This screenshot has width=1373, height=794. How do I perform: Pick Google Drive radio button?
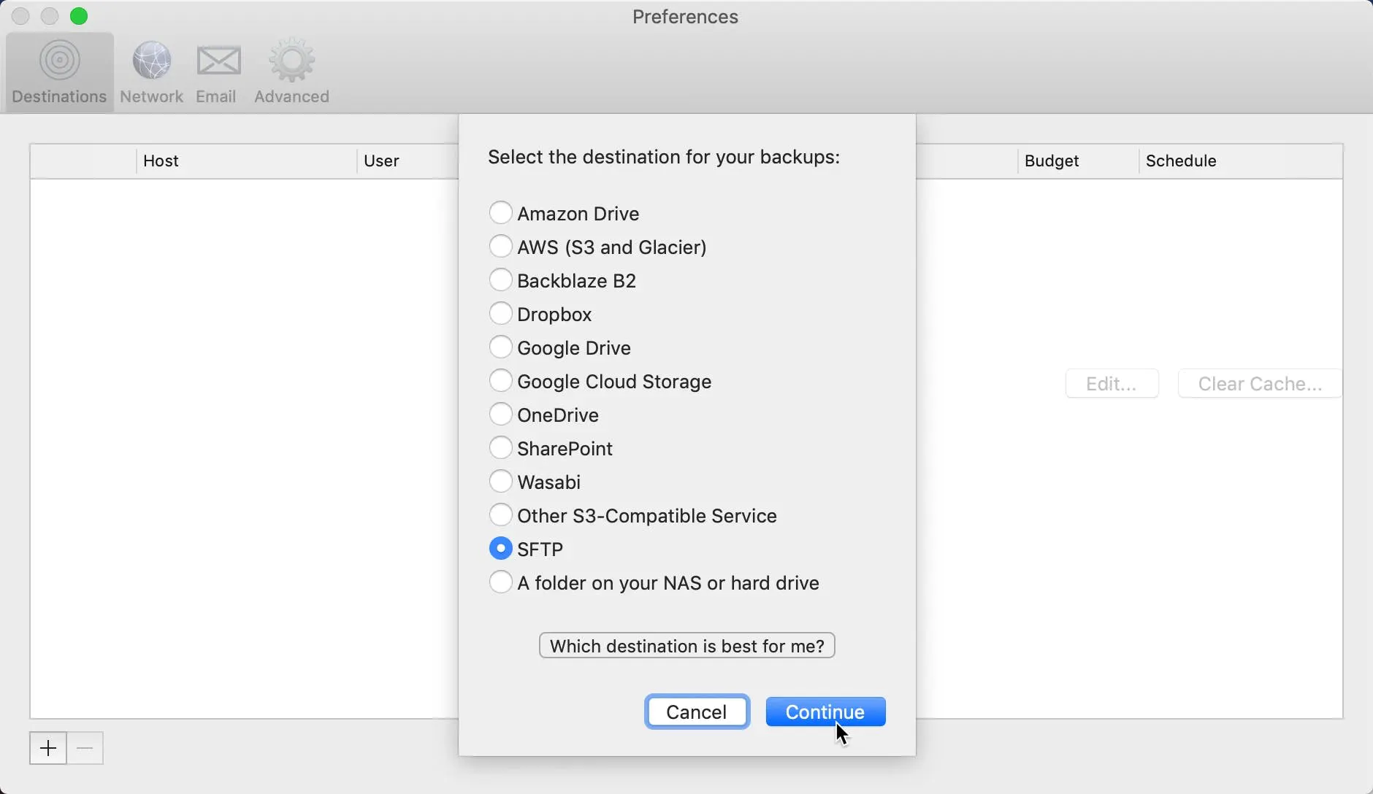500,347
